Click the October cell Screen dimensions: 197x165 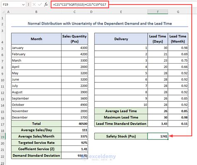36,105
